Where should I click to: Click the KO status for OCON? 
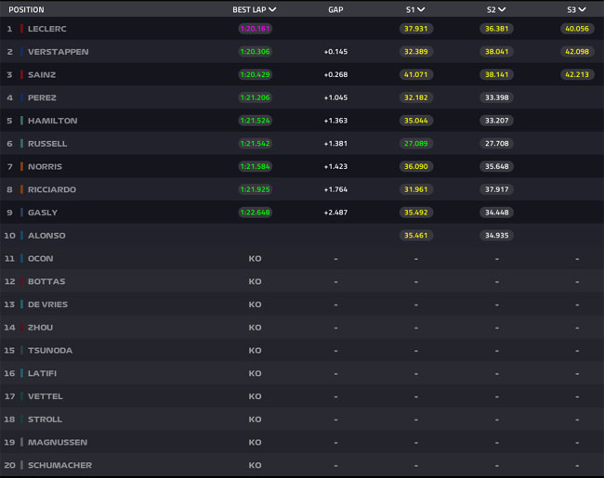click(255, 258)
